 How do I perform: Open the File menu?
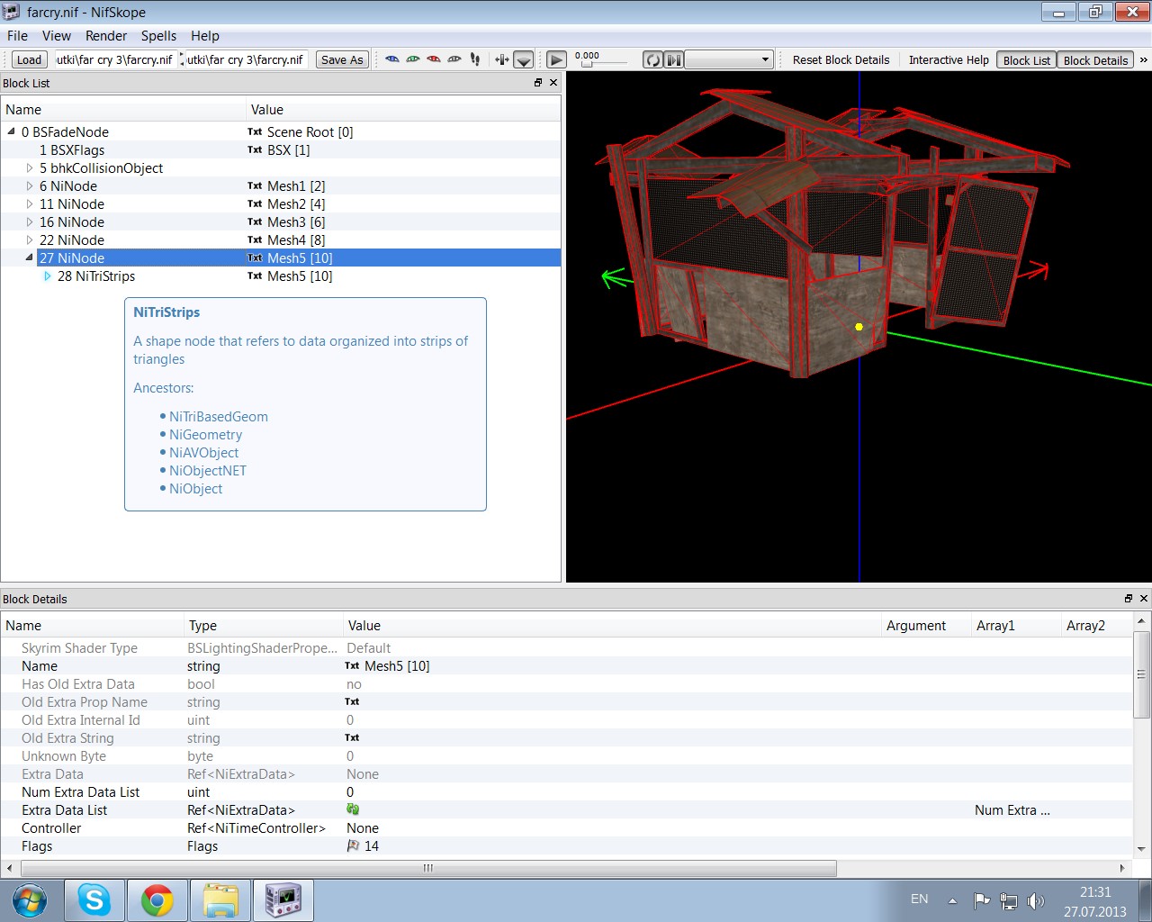(x=17, y=36)
